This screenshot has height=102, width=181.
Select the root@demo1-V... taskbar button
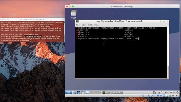(x=113, y=92)
